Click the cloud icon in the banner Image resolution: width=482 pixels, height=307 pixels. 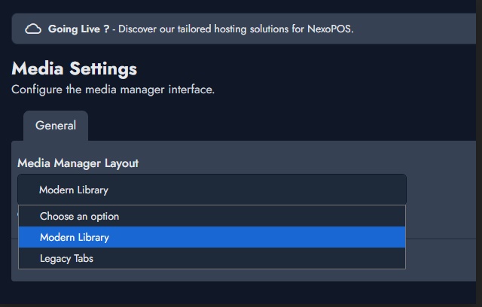33,29
